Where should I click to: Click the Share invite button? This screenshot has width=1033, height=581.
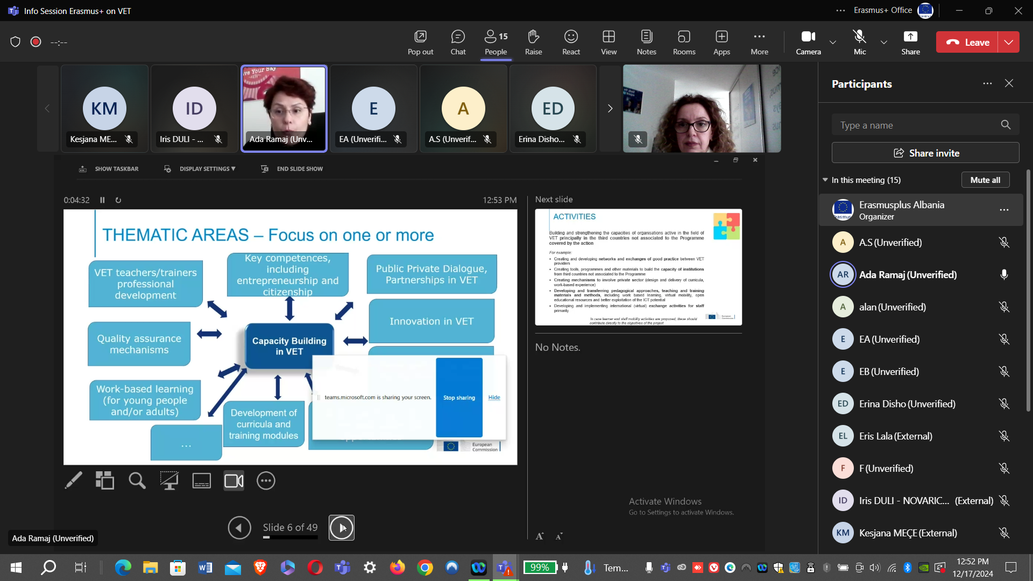925,153
